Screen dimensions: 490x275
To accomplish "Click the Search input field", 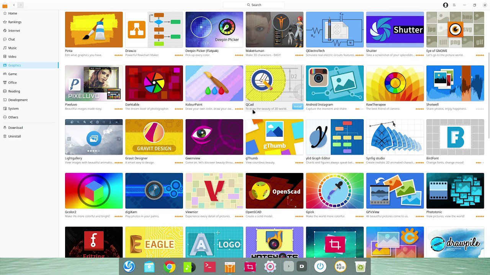I will tap(254, 5).
